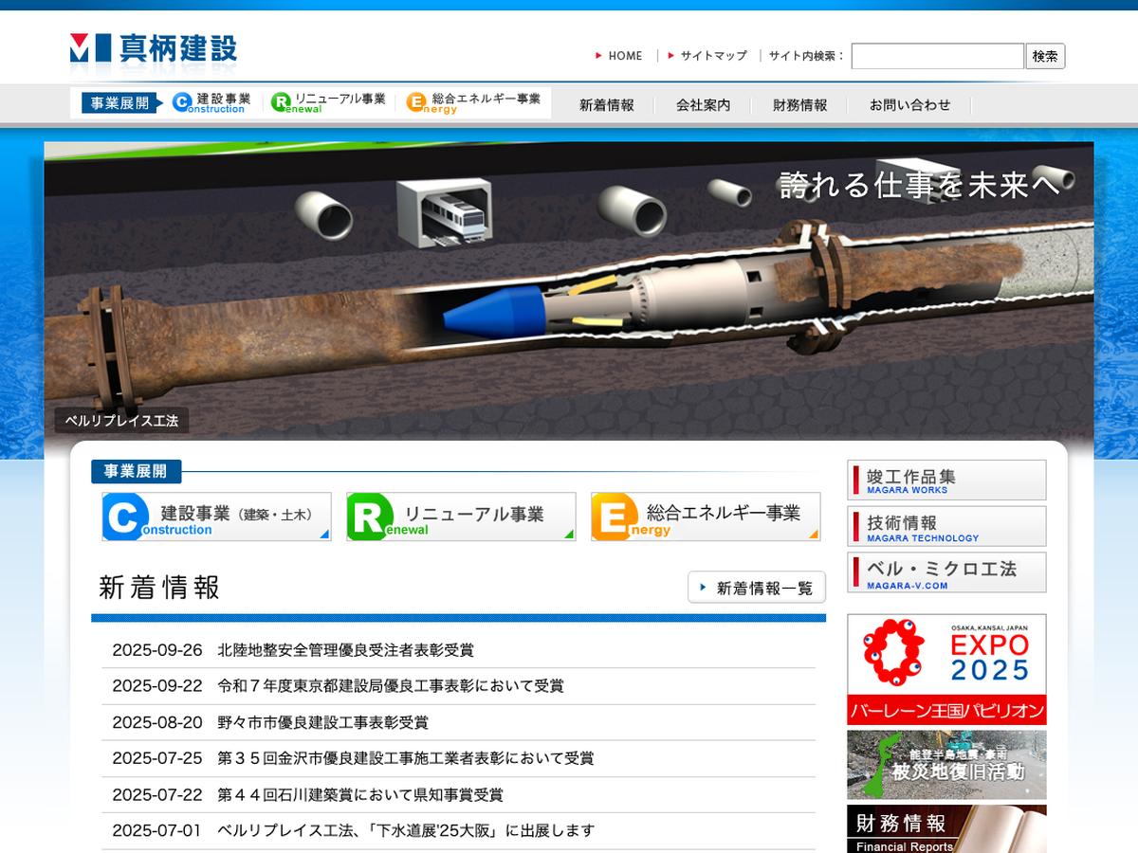This screenshot has width=1138, height=853.
Task: Click the Magara Kensetsu logo
Action: 154,48
